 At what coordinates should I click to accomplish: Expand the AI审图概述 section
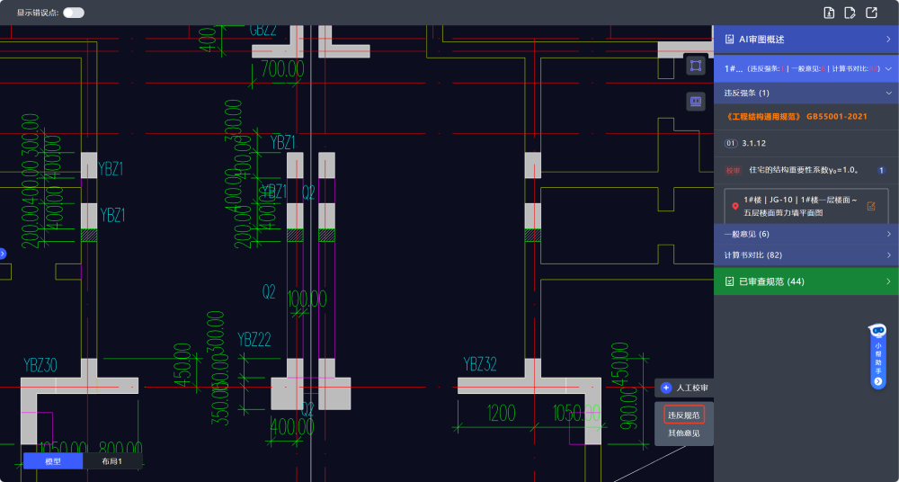click(x=887, y=40)
